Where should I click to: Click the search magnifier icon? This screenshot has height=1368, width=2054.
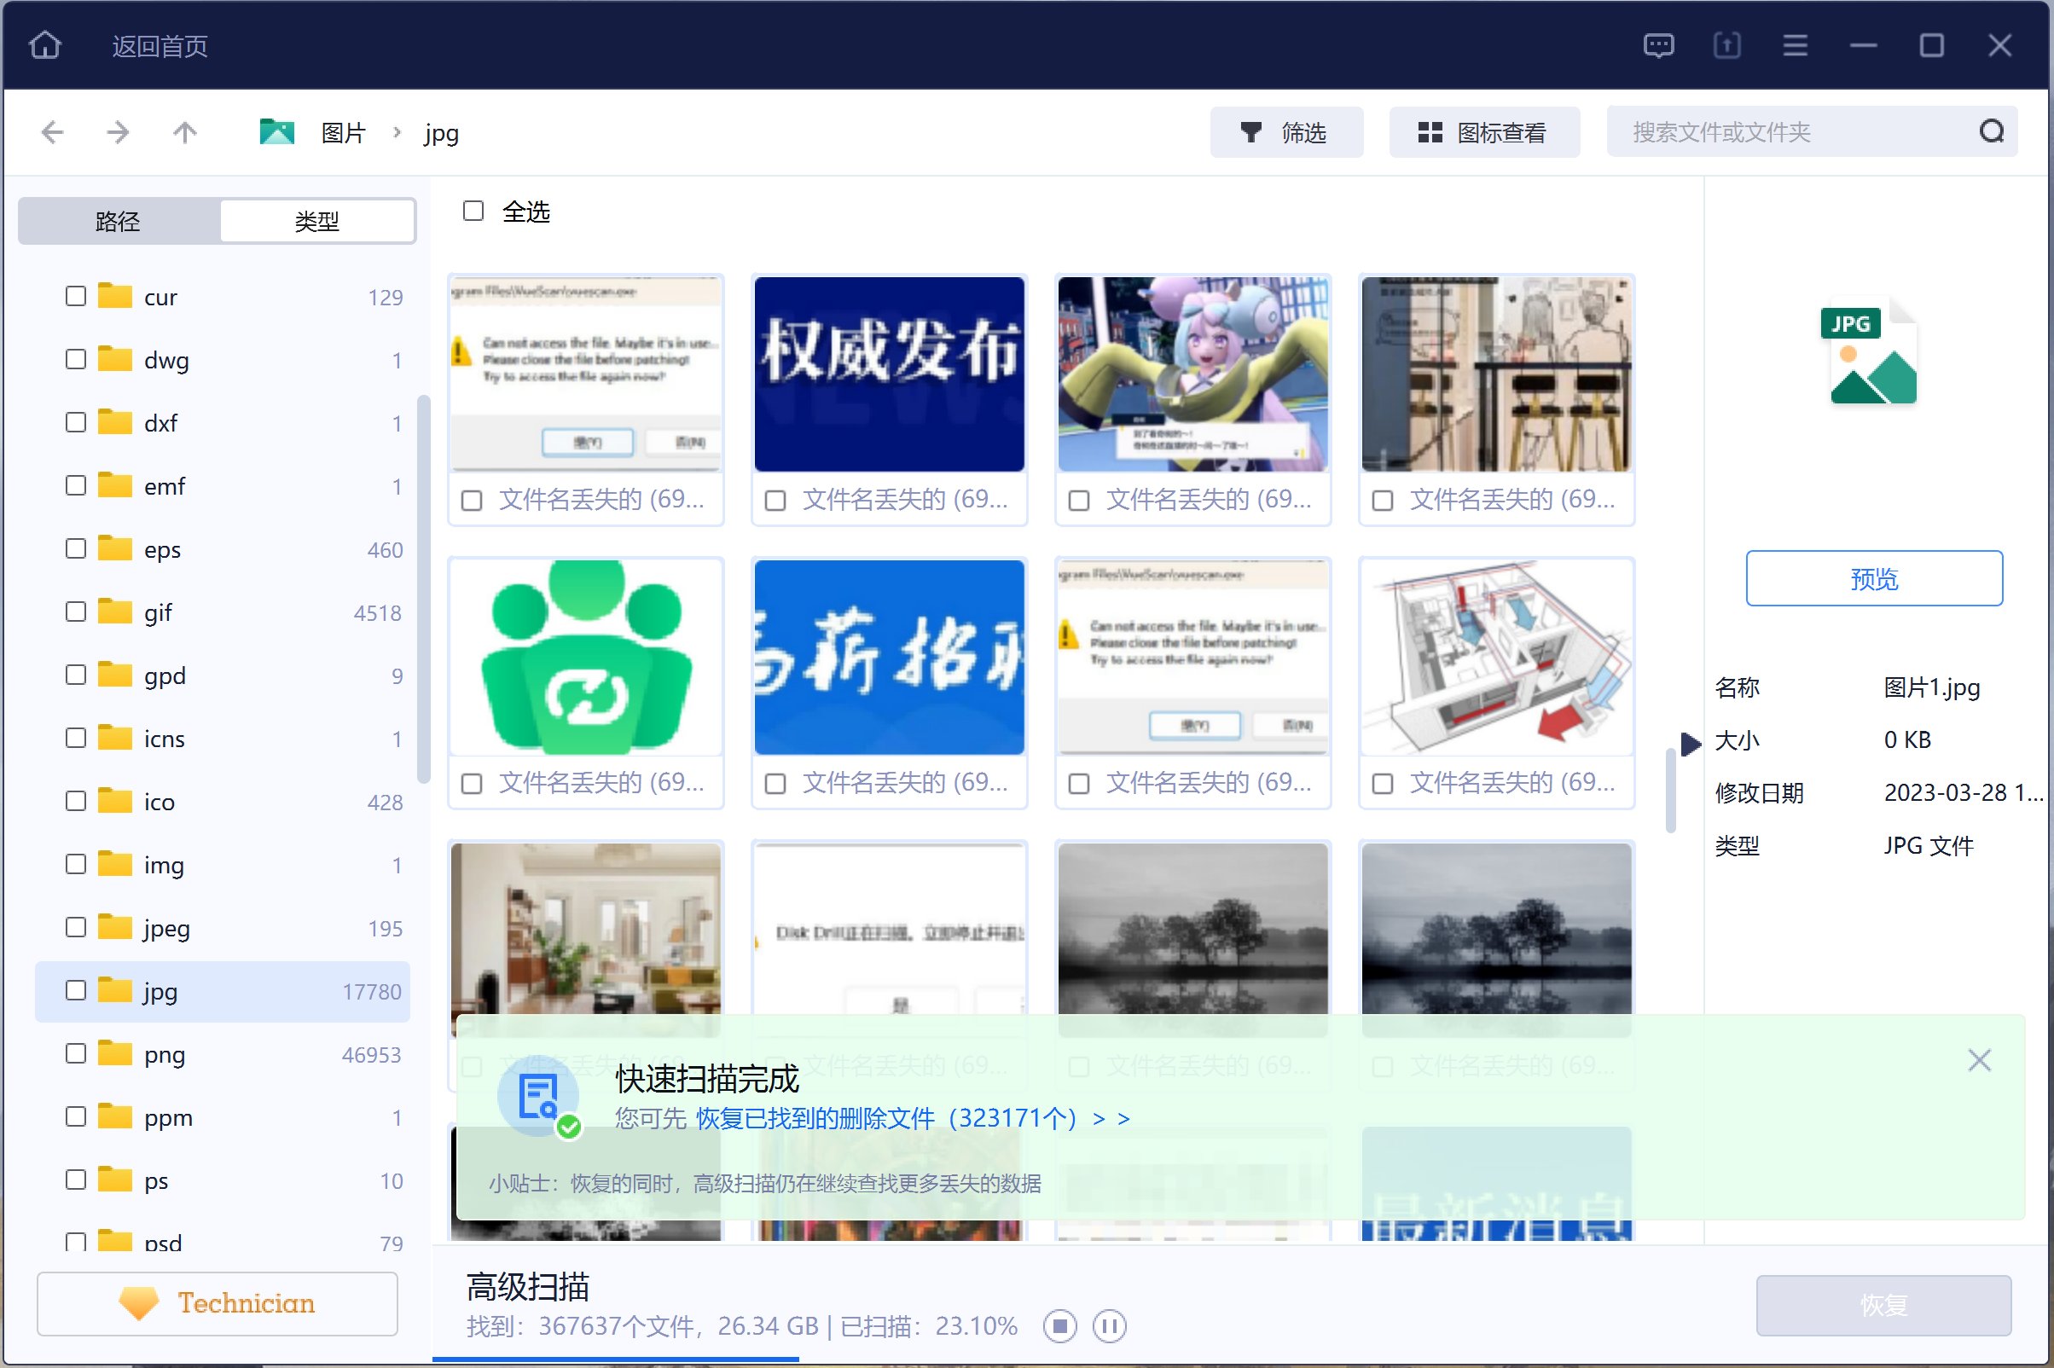(1991, 131)
